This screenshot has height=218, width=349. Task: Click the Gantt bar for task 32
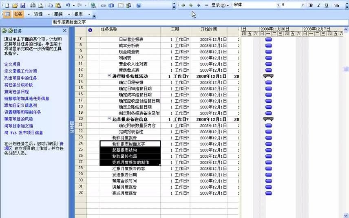coord(269,193)
